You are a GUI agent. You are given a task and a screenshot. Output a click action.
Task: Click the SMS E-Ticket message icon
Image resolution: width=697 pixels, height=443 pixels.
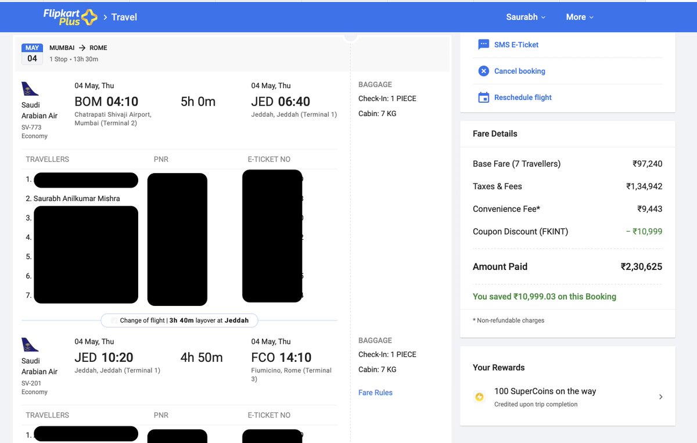pos(483,45)
